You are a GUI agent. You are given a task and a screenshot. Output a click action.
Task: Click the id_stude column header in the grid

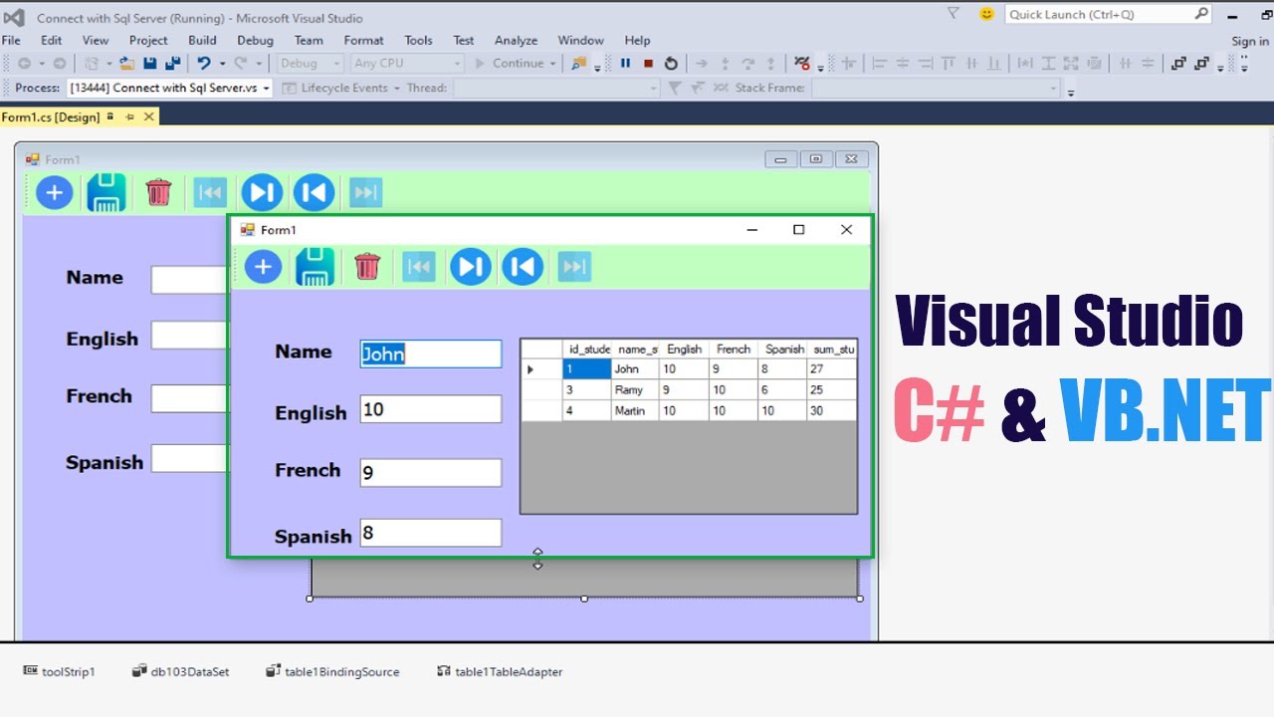point(587,349)
